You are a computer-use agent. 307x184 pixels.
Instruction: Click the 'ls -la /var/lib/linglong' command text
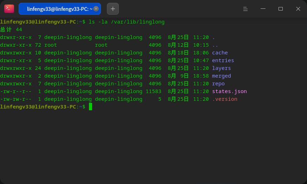pyautogui.click(x=127, y=22)
